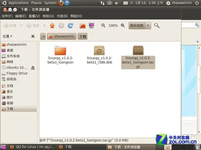This screenshot has width=201, height=150.
Task: Select the linuxqq_v1.0.2-beta1_i386.deb package
Action: 99,55
